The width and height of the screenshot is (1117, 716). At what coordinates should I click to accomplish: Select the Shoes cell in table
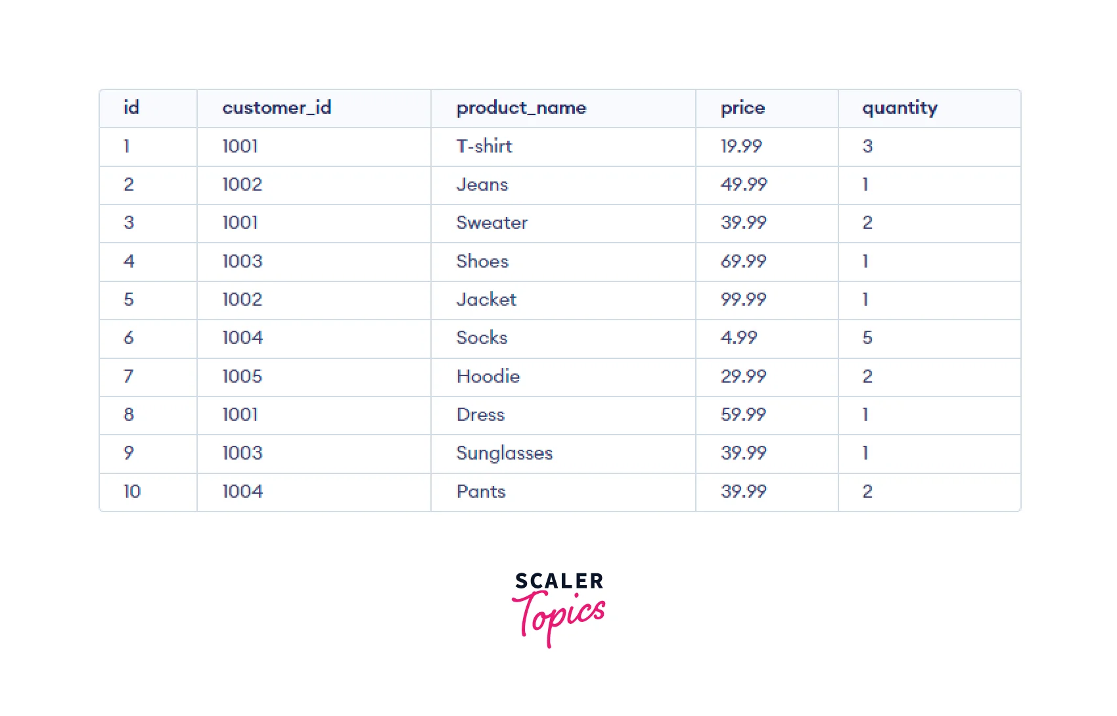tap(482, 262)
